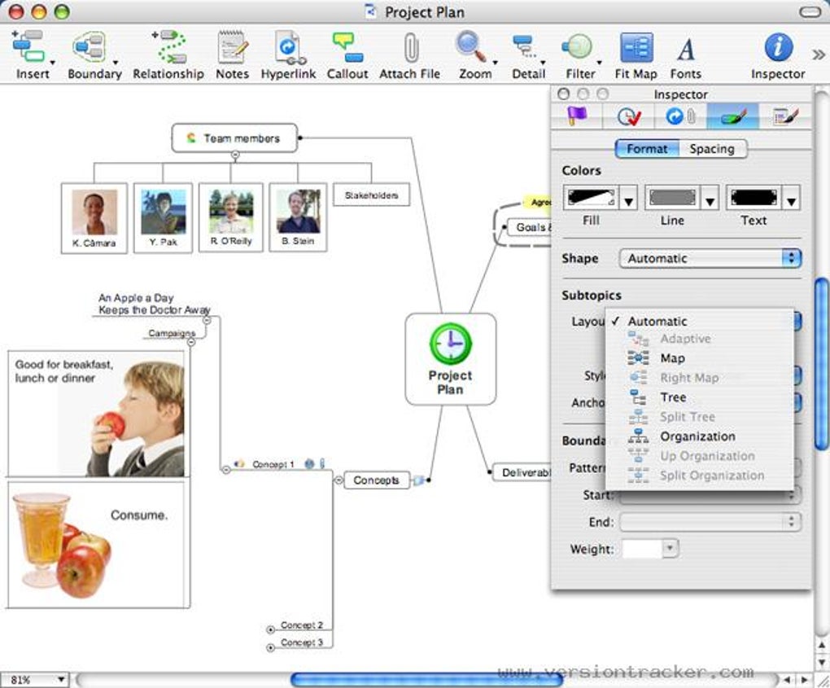Click the Zoom magnifier icon
The width and height of the screenshot is (830, 688).
[470, 46]
